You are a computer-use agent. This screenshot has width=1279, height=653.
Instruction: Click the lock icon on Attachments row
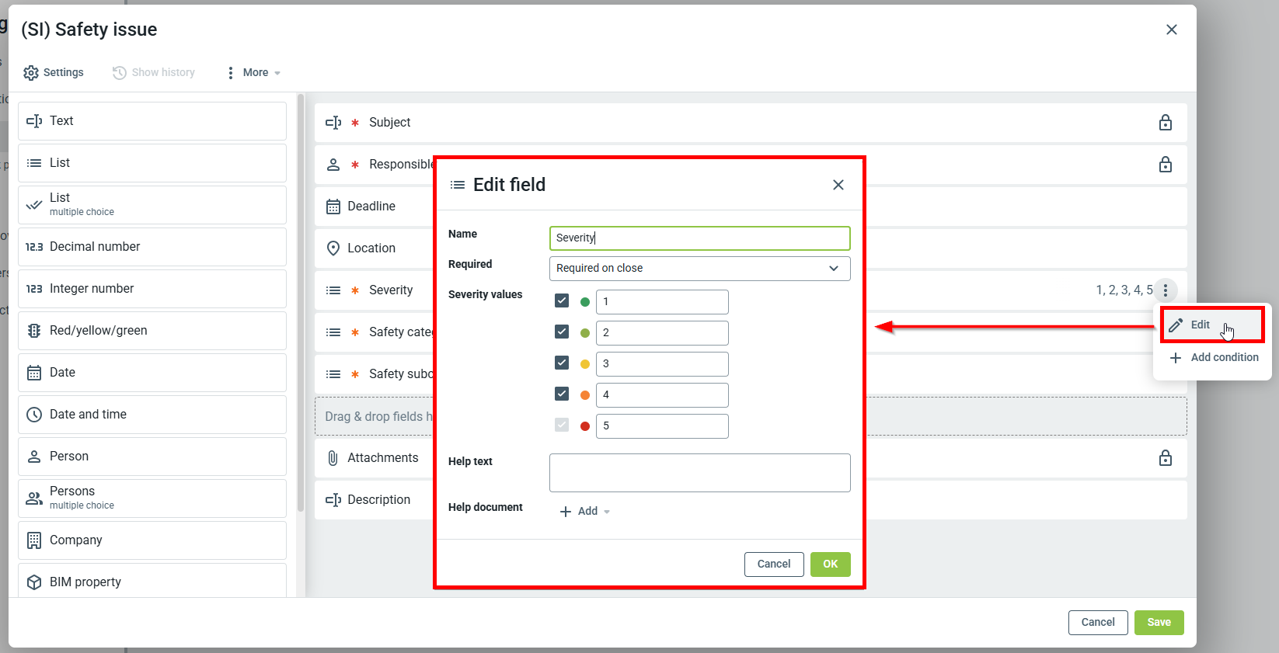pos(1165,458)
